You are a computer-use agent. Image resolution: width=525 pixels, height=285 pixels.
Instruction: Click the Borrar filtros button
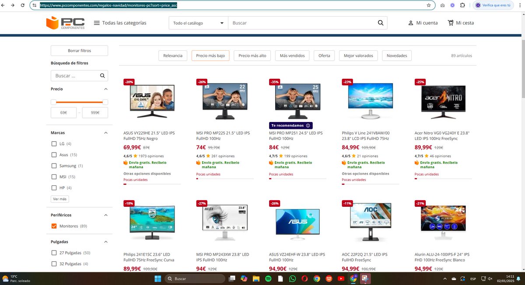[80, 51]
